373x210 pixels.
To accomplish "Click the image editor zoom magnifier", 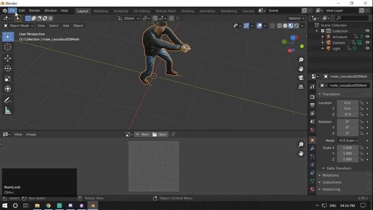I will (301, 145).
